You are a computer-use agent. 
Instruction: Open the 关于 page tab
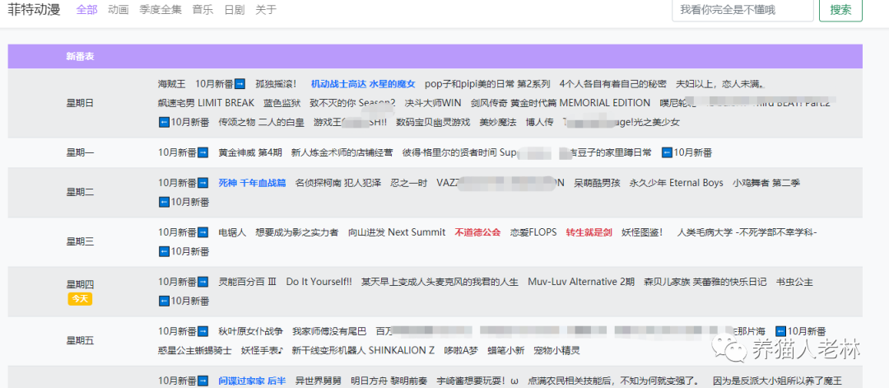pyautogui.click(x=266, y=10)
